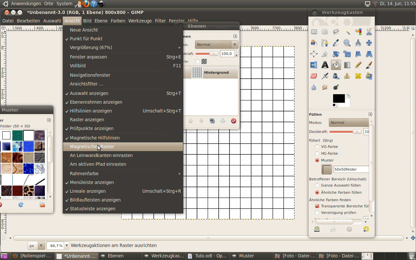Select the Foreground Select tool
Screen dimensions: 416x260
click(314, 43)
